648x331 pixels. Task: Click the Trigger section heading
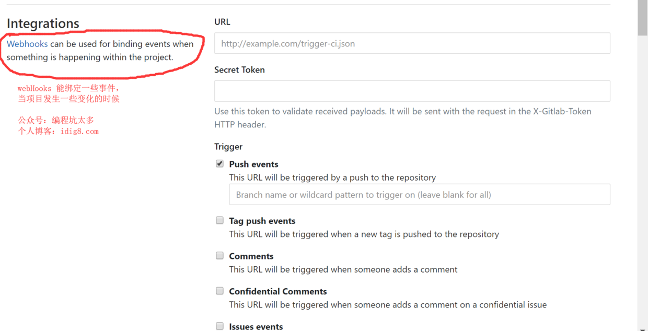(228, 147)
